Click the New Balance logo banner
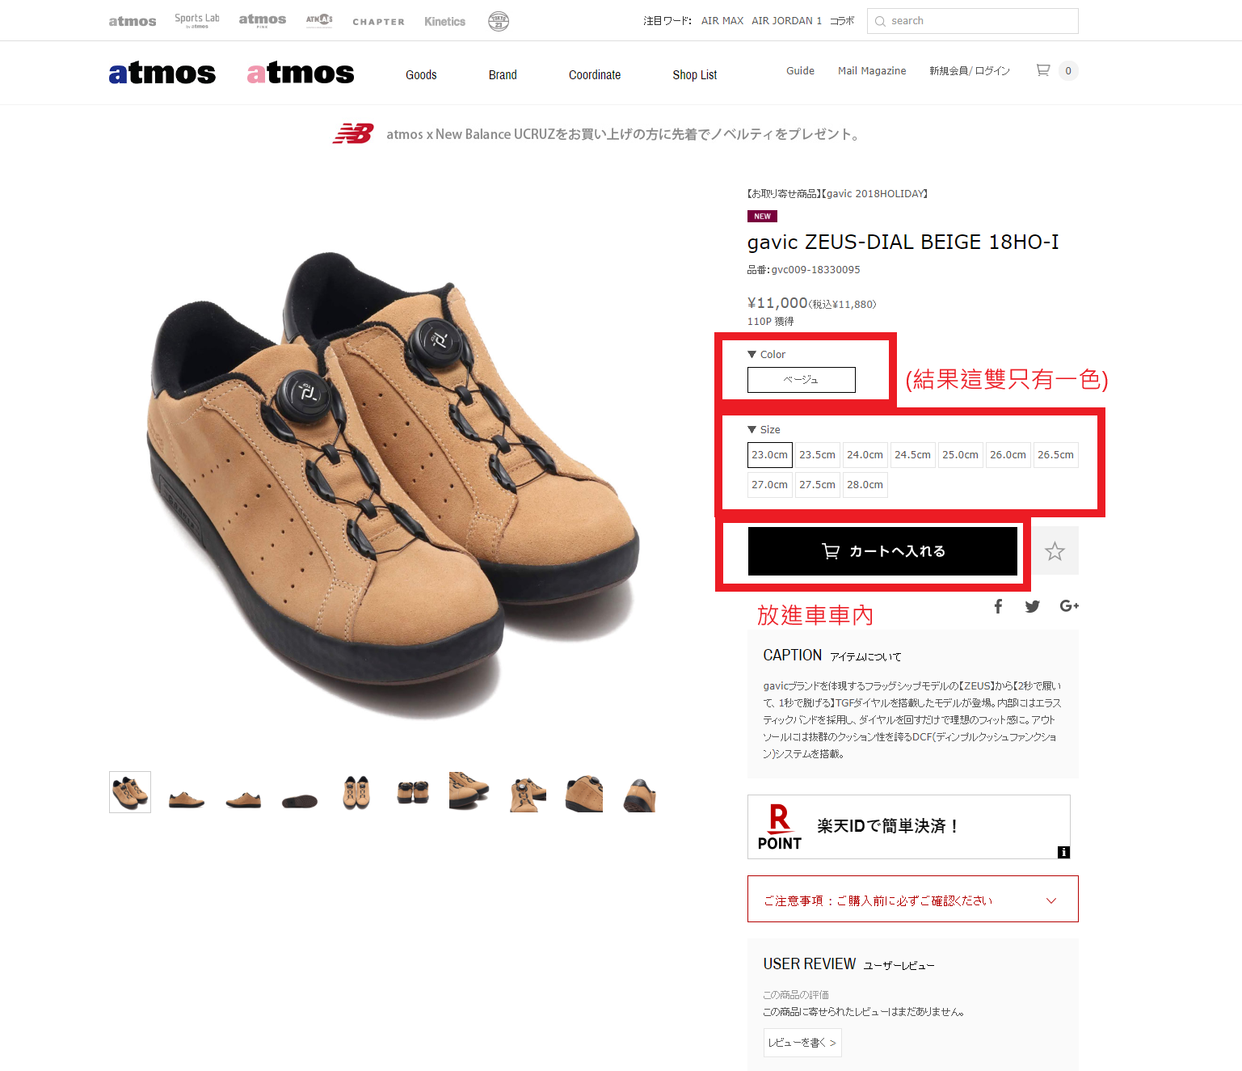Image resolution: width=1242 pixels, height=1071 pixels. pyautogui.click(x=353, y=133)
